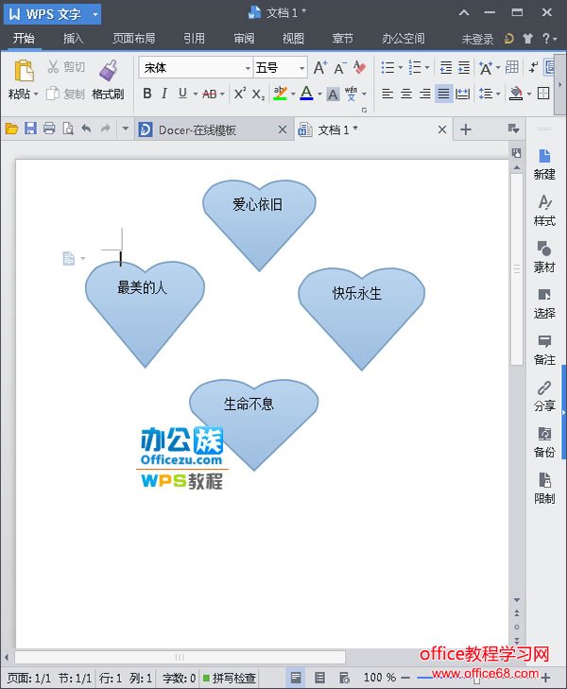Click the Cut (剪切) scissors icon
The height and width of the screenshot is (689, 567).
coord(53,67)
